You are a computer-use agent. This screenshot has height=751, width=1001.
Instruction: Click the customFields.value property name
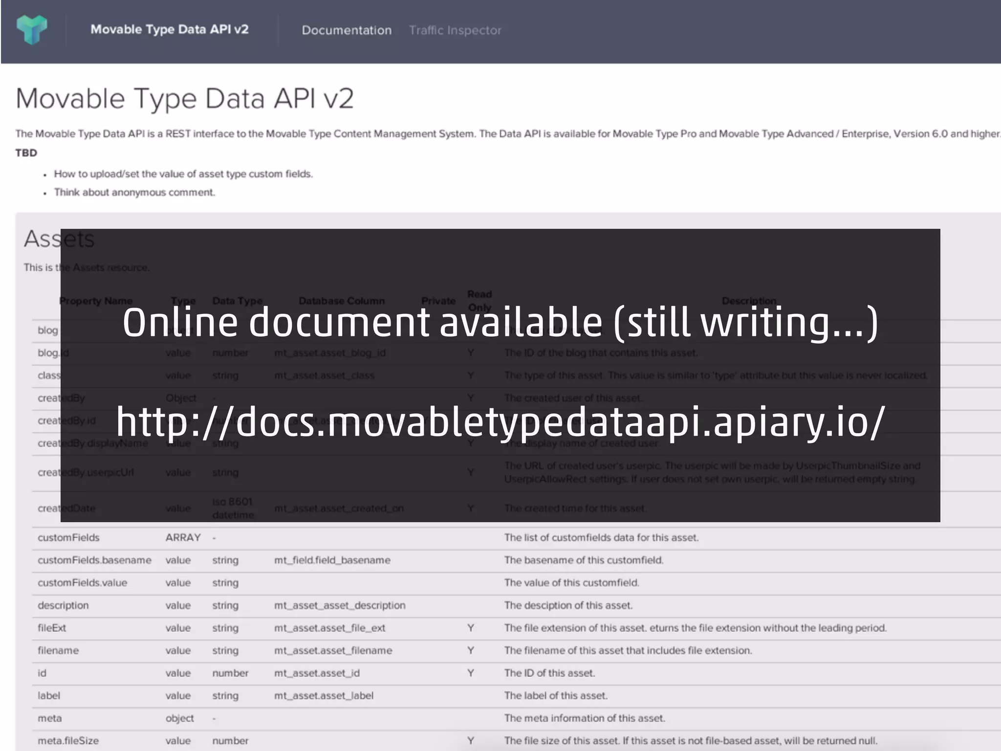pyautogui.click(x=82, y=583)
